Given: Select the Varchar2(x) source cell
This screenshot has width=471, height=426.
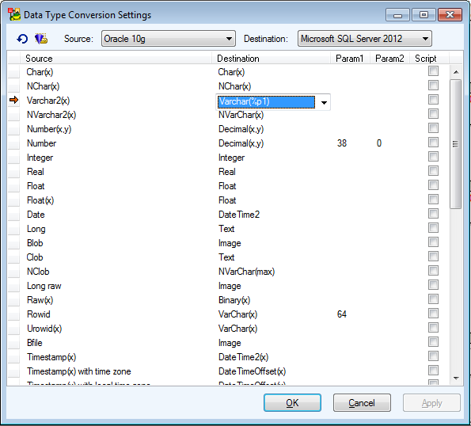Looking at the screenshot, I should [48, 101].
